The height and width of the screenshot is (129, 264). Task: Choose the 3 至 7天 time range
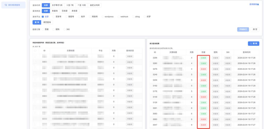[x=70, y=5]
